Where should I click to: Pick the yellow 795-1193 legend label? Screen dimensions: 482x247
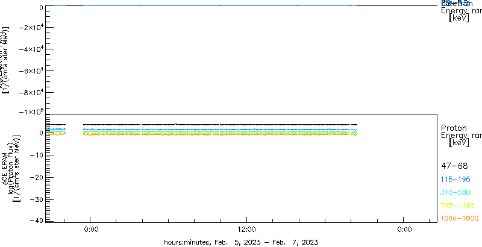(x=457, y=205)
